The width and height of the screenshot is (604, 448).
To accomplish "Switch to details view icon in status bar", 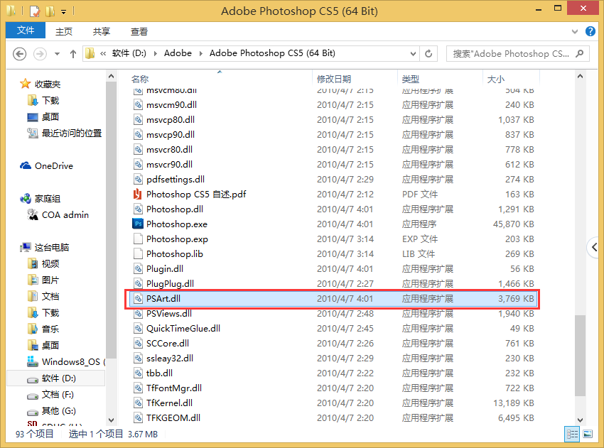I will pyautogui.click(x=572, y=434).
